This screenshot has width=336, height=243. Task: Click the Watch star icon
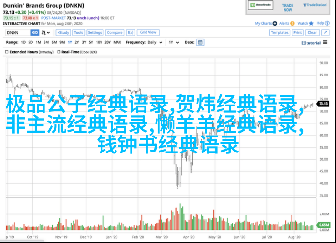tap(311, 23)
